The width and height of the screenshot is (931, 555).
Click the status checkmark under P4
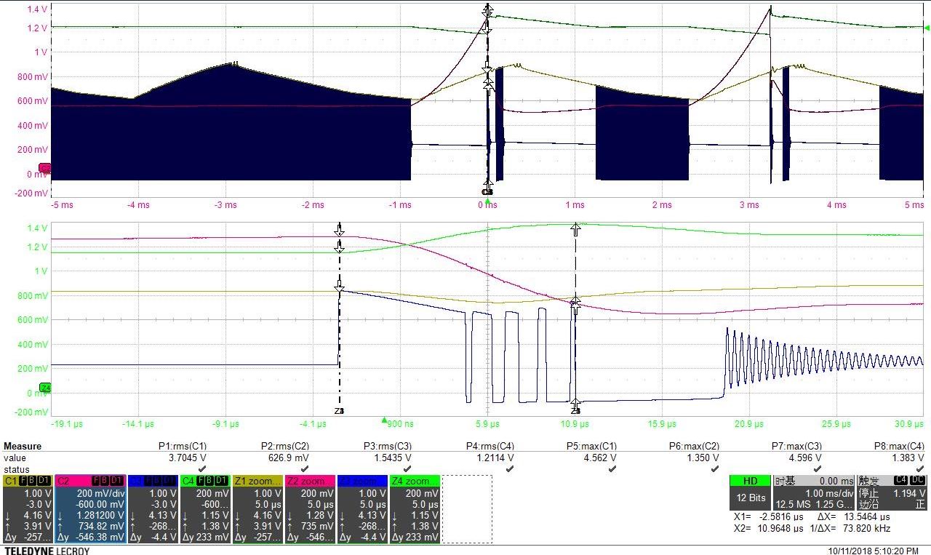point(510,469)
